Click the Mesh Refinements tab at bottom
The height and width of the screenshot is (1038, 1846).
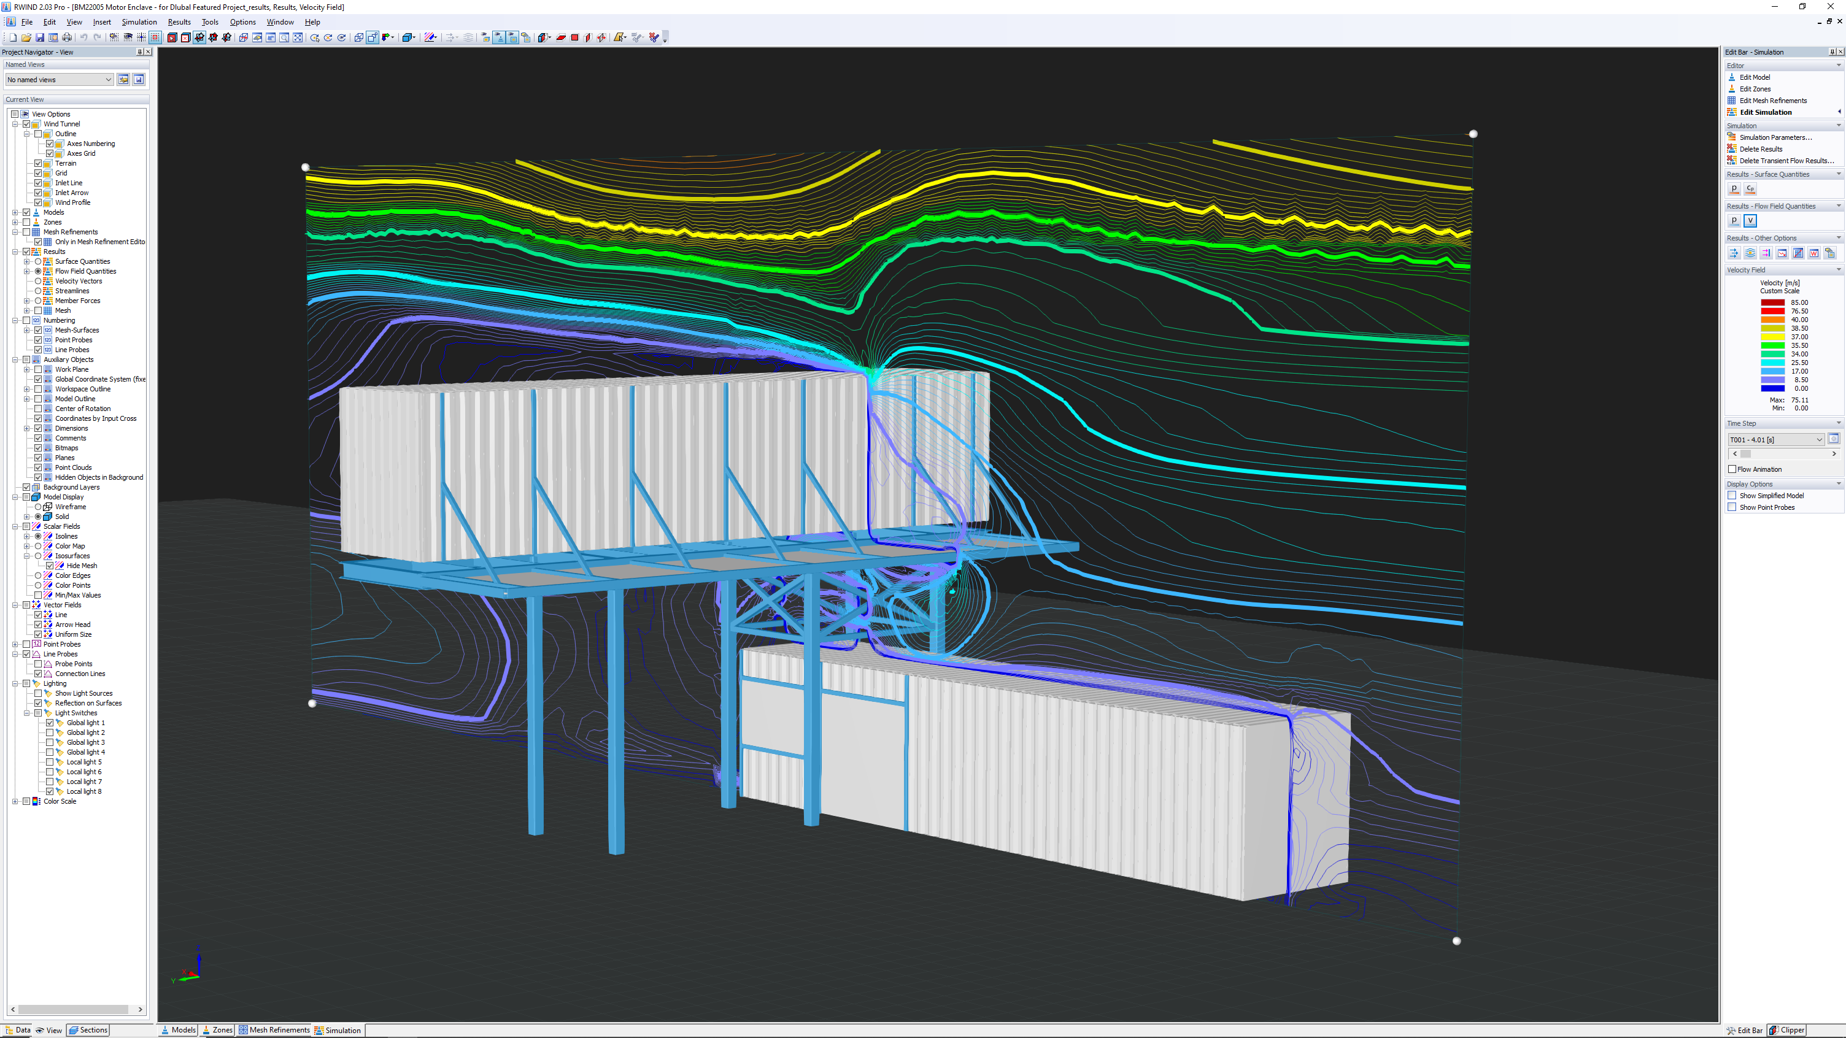pyautogui.click(x=277, y=1029)
